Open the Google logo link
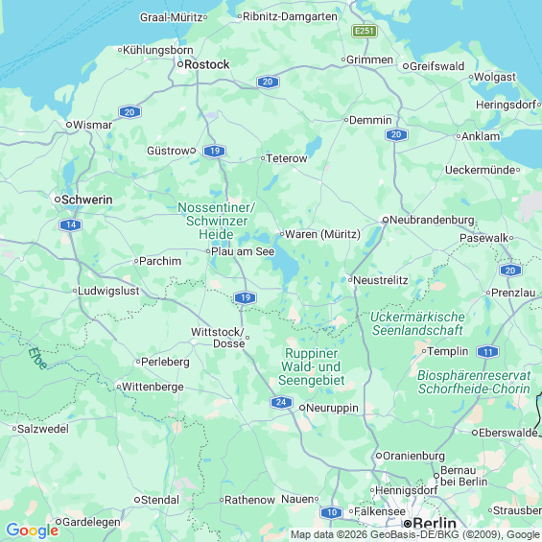The image size is (542, 542). point(33,530)
